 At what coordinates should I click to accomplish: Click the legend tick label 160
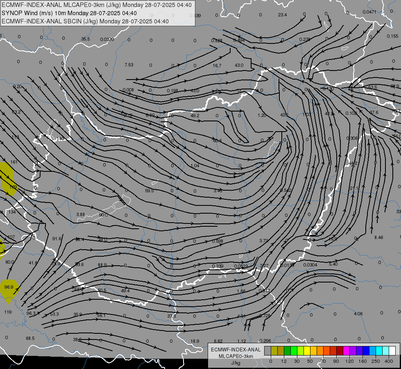pos(362,361)
